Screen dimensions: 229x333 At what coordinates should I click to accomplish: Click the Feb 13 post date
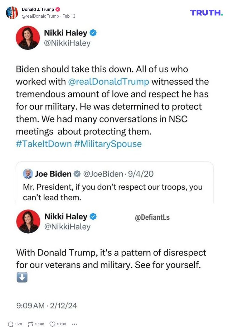(x=69, y=16)
